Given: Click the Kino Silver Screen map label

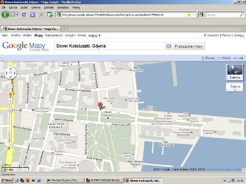Looking at the screenshot, I should [x=109, y=100].
